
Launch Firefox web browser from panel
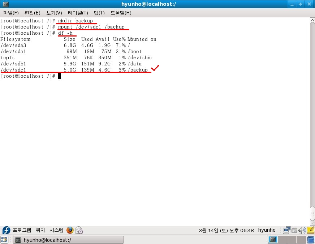pos(70,230)
